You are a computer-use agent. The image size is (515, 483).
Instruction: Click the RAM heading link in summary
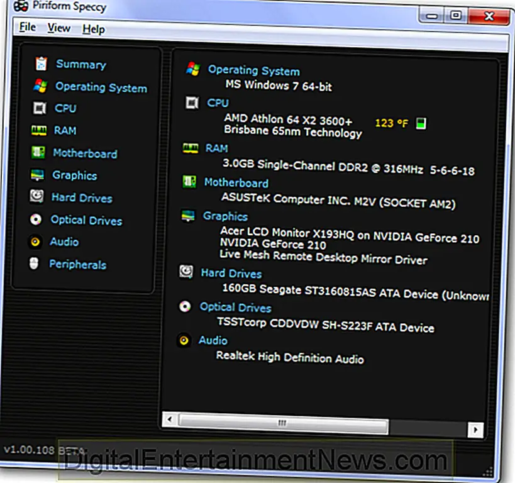point(216,148)
